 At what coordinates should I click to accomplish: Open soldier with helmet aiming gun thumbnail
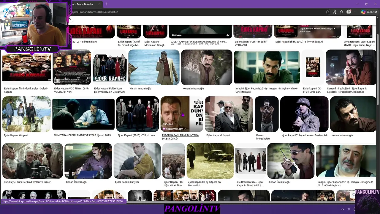(304, 114)
